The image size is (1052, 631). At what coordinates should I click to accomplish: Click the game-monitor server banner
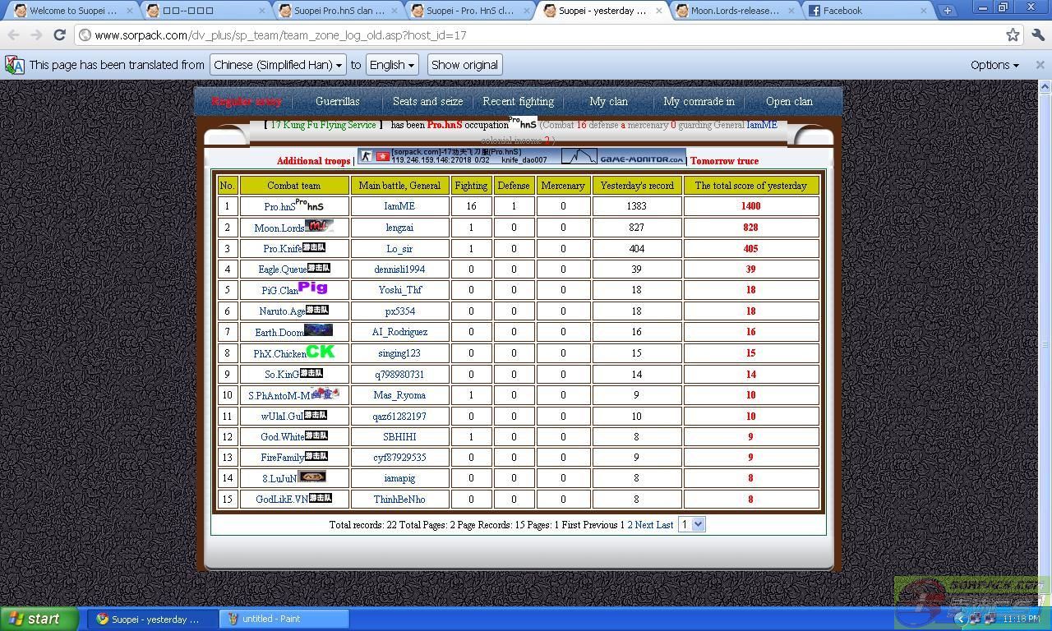click(x=521, y=156)
